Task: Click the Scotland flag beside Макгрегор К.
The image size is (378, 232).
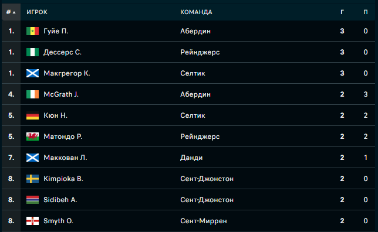Action: point(32,73)
